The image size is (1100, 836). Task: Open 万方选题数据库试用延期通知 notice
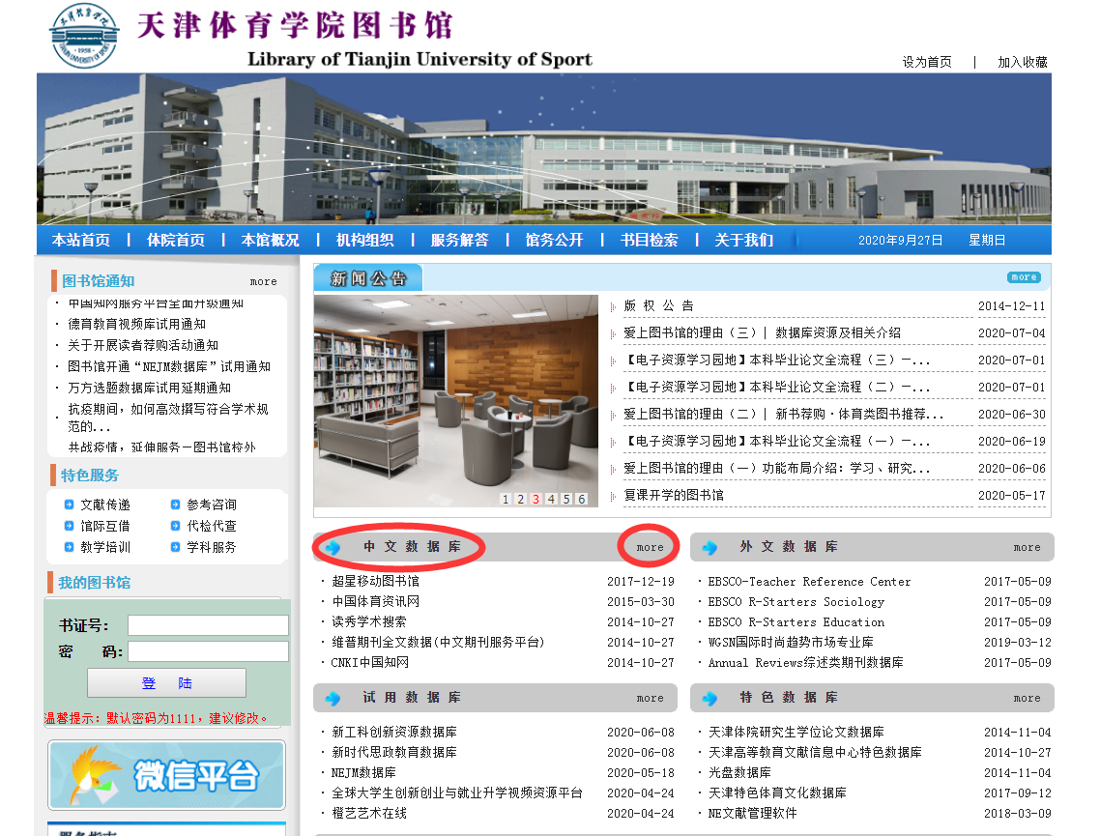pos(150,388)
